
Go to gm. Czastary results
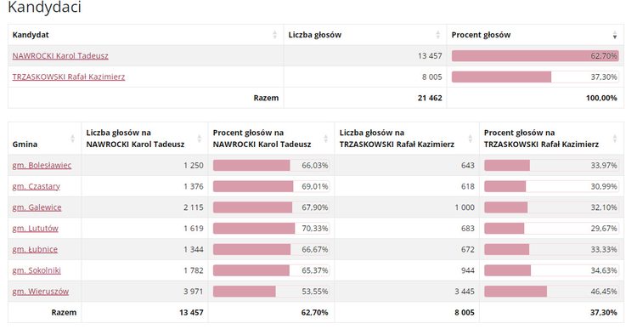37,186
